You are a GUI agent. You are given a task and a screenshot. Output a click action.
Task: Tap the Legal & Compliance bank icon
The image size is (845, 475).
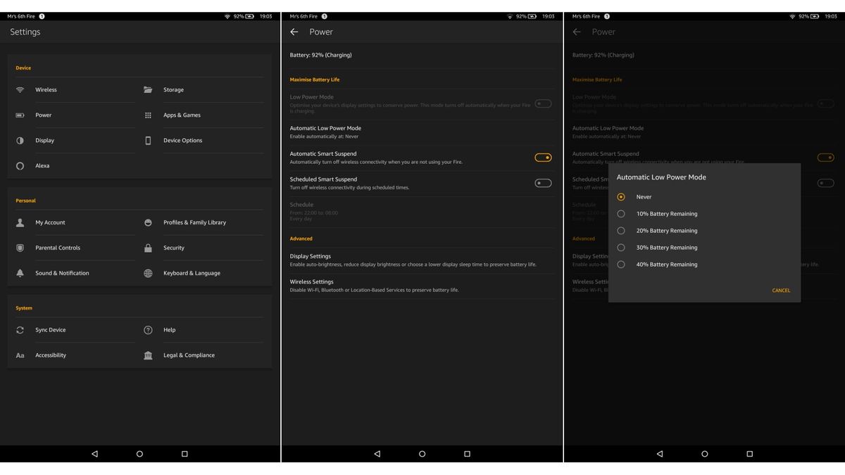pos(148,355)
